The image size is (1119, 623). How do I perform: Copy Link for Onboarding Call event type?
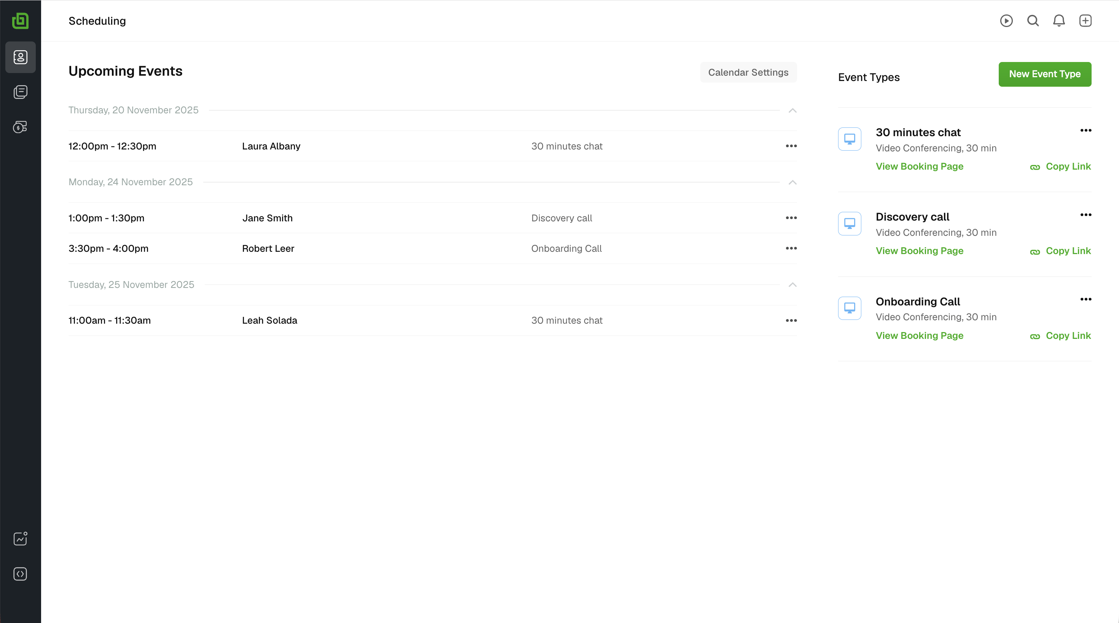coord(1060,336)
